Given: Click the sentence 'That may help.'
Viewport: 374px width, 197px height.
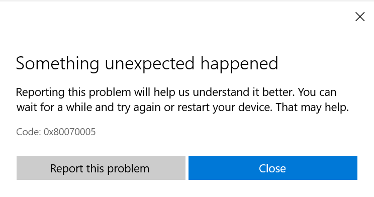Looking at the screenshot, I should (x=312, y=108).
